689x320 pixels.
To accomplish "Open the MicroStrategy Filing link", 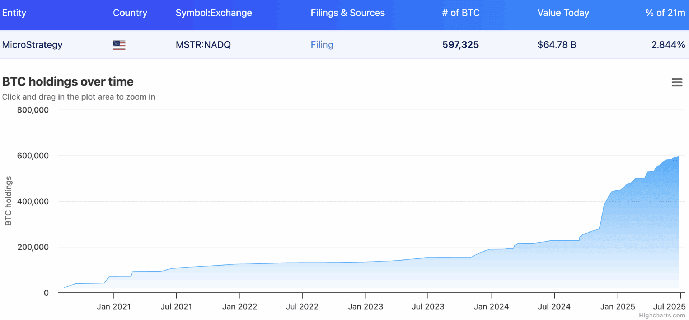I will 322,45.
